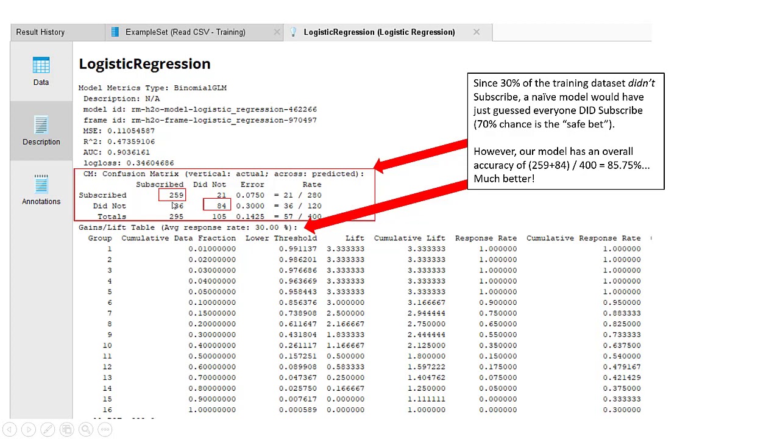Click the Cumulative Lift value 2.944444
780x439 pixels.
point(427,313)
